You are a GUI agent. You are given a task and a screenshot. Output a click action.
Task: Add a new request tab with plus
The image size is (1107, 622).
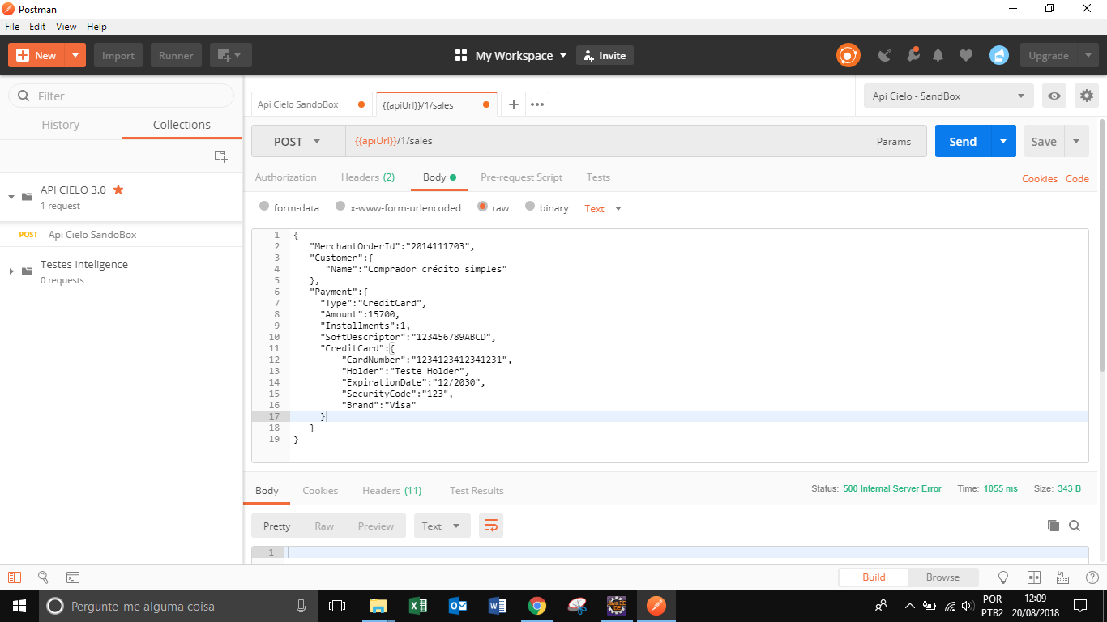(x=513, y=104)
